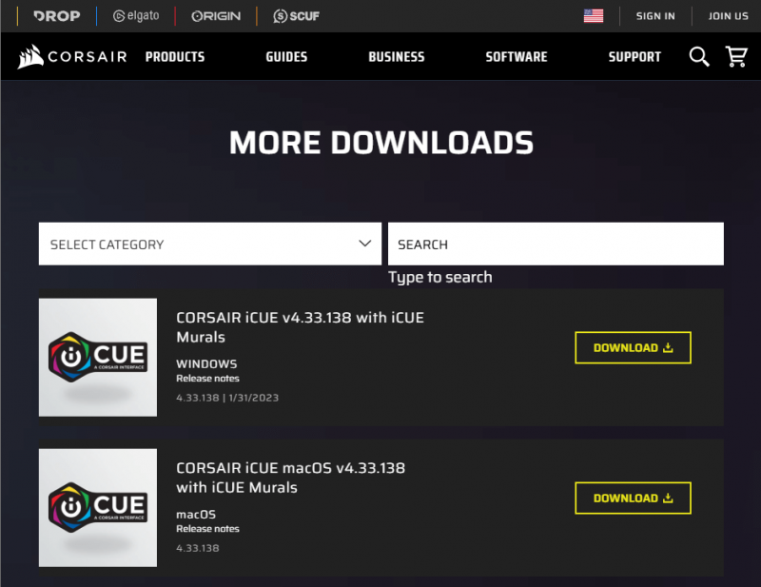Click the 'Type to search' hint text
This screenshot has height=587, width=761.
click(440, 277)
